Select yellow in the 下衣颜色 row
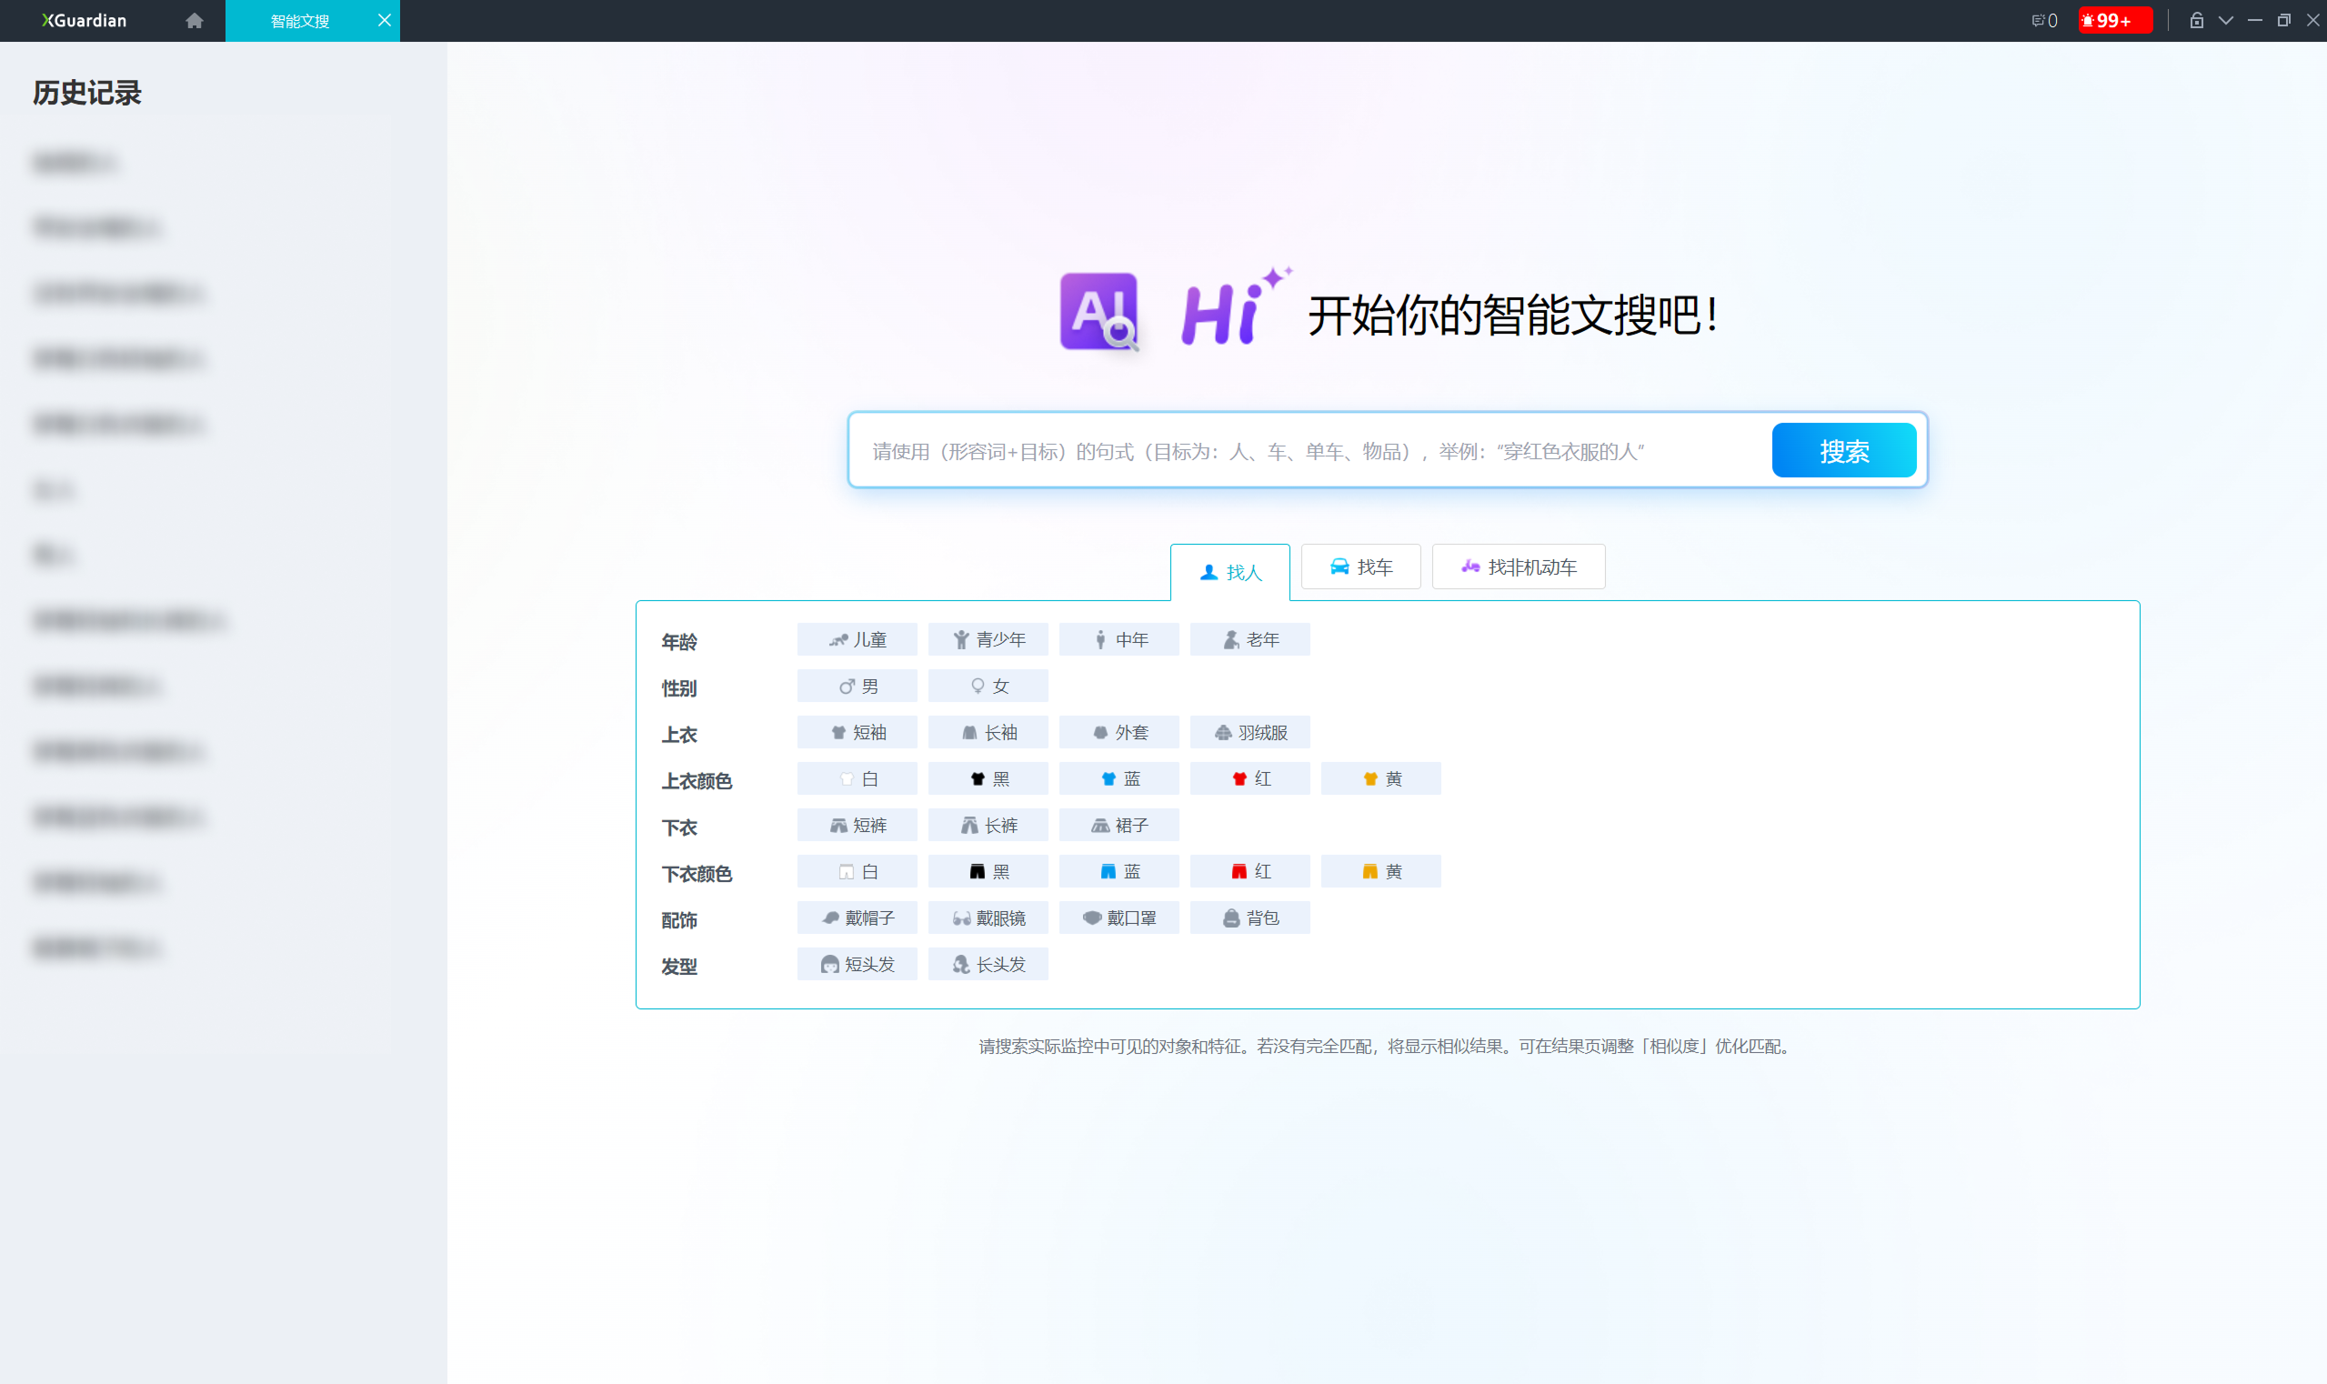Image resolution: width=2327 pixels, height=1384 pixels. click(1381, 871)
